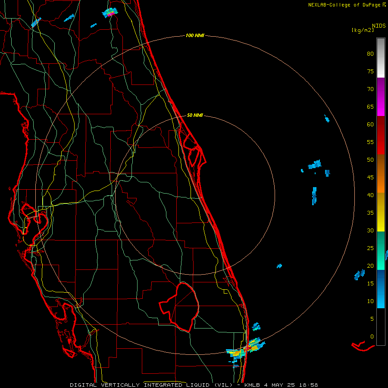Click the 30 value on the color scale
Viewport: 388px width, 388px height.
[x=370, y=230]
